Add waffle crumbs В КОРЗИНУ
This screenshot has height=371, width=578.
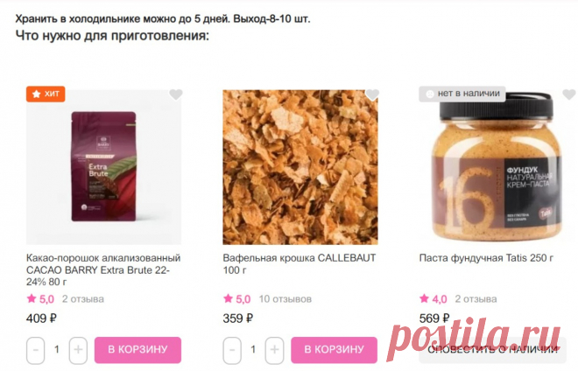point(335,350)
